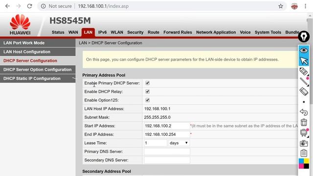Open the Lease Time days dropdown
313x176 pixels.
coord(179,143)
